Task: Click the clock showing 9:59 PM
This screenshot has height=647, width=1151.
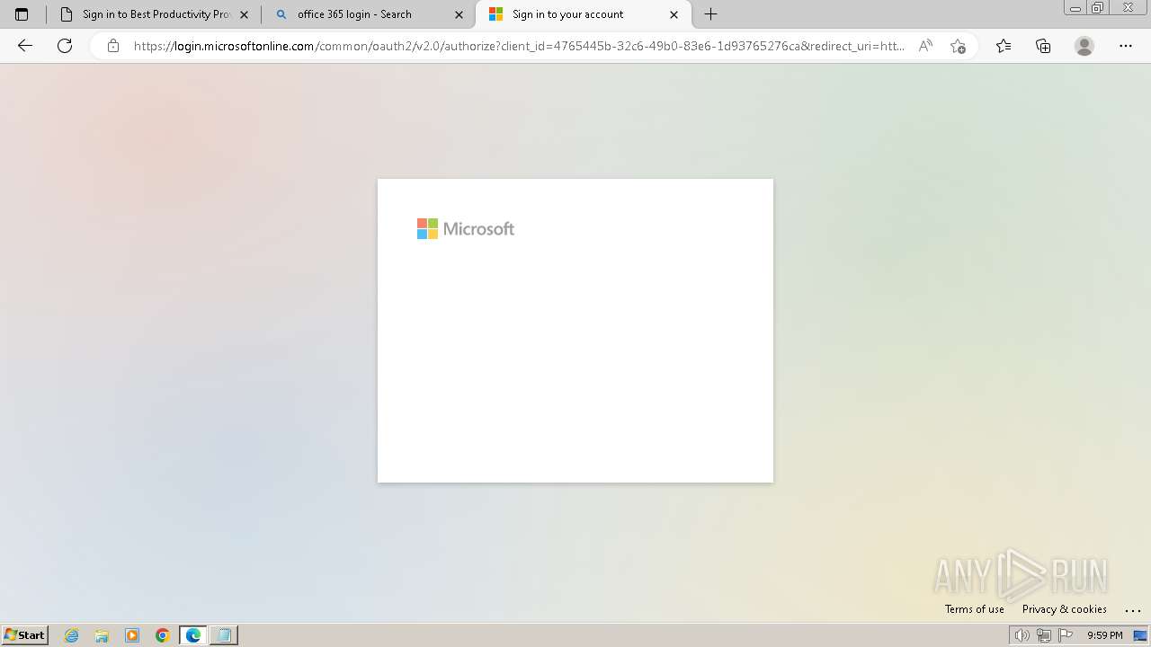Action: tap(1105, 635)
